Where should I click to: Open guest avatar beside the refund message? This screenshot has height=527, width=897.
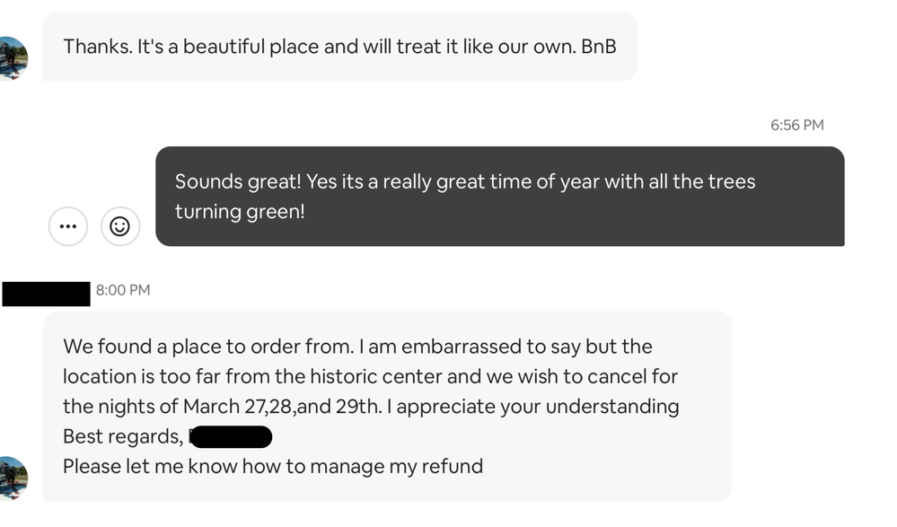click(x=13, y=478)
